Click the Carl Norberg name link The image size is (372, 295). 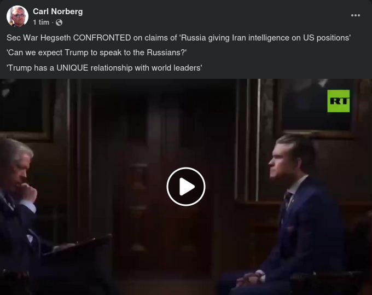[x=57, y=11]
